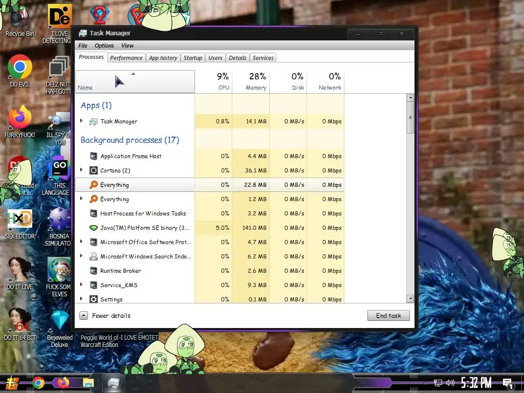Open Firefox from the taskbar
The image size is (524, 393).
pos(63,383)
